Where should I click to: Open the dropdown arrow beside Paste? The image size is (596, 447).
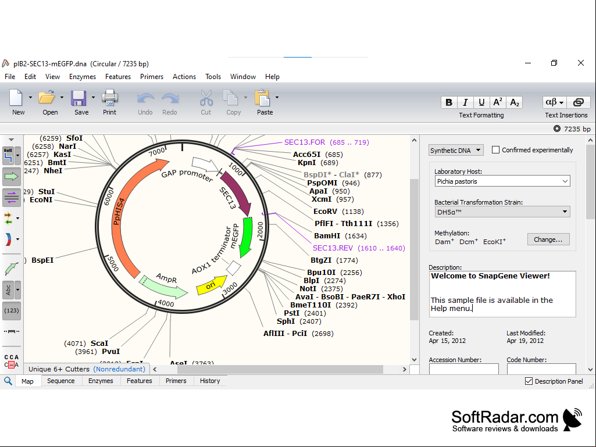[277, 98]
